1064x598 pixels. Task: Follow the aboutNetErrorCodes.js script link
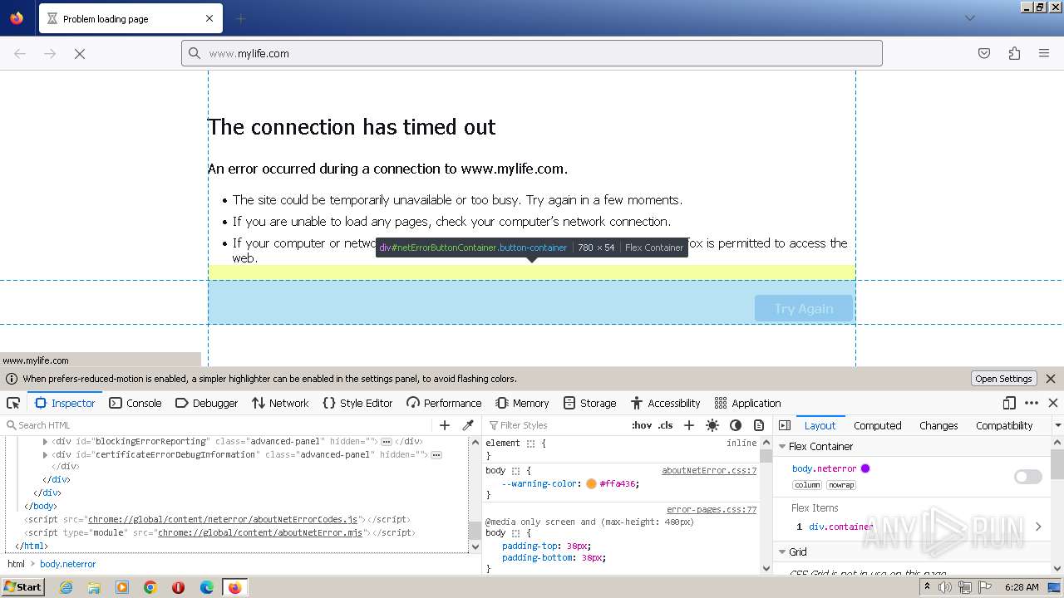pos(223,519)
